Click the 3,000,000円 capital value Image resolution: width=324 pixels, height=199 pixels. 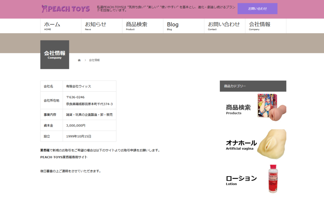point(76,126)
